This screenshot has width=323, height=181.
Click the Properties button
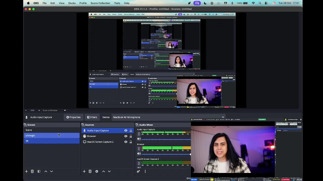pyautogui.click(x=73, y=117)
